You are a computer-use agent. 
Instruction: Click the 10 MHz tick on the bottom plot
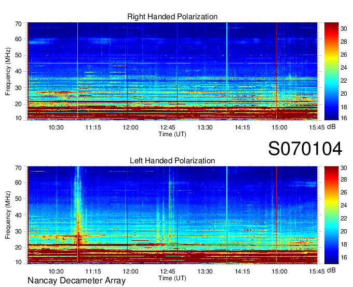pos(18,262)
